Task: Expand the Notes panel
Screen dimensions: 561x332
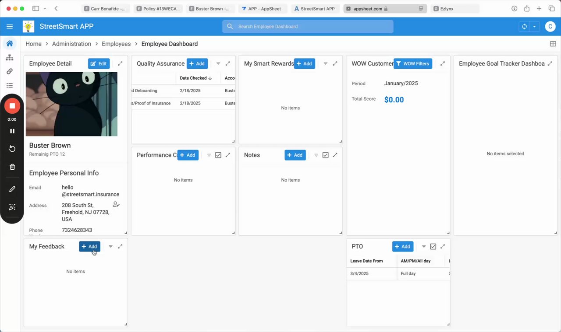Action: pyautogui.click(x=335, y=155)
